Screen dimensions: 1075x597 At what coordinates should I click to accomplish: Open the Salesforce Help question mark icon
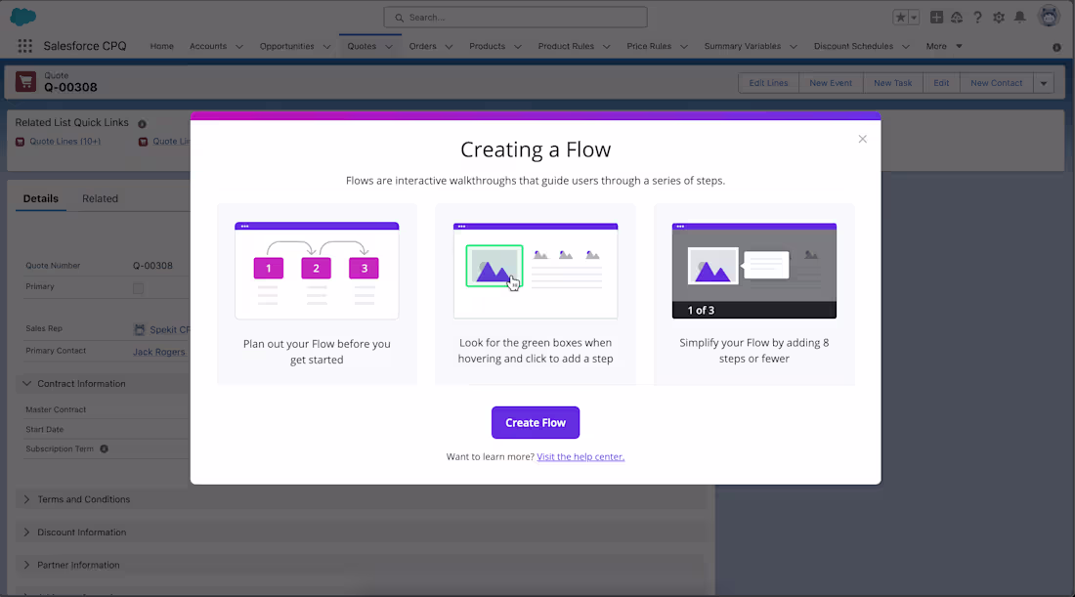977,17
